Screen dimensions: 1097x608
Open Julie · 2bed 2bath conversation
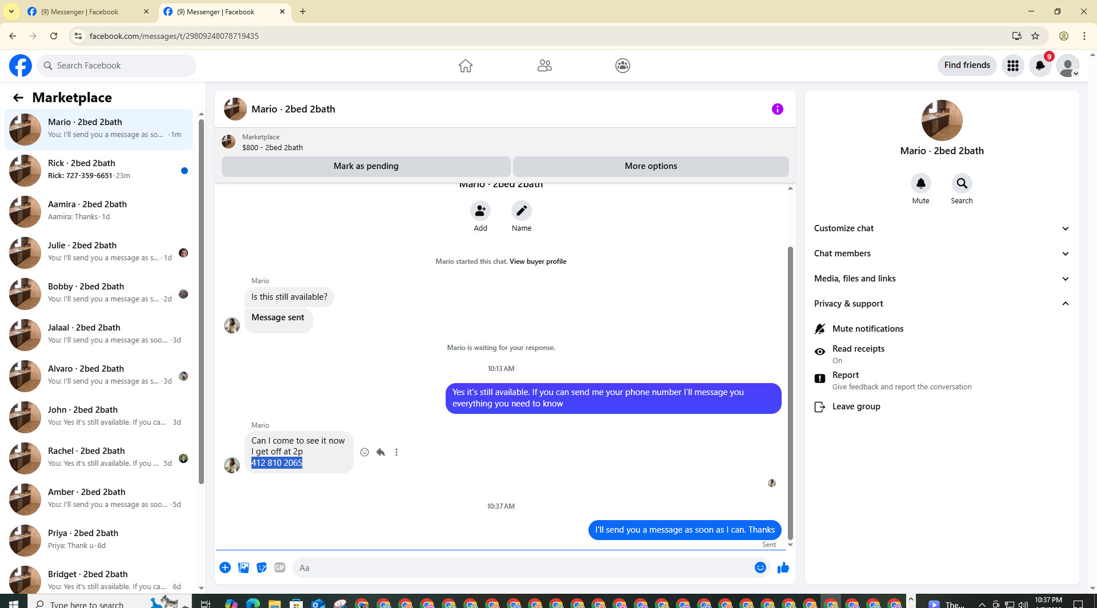tap(99, 252)
